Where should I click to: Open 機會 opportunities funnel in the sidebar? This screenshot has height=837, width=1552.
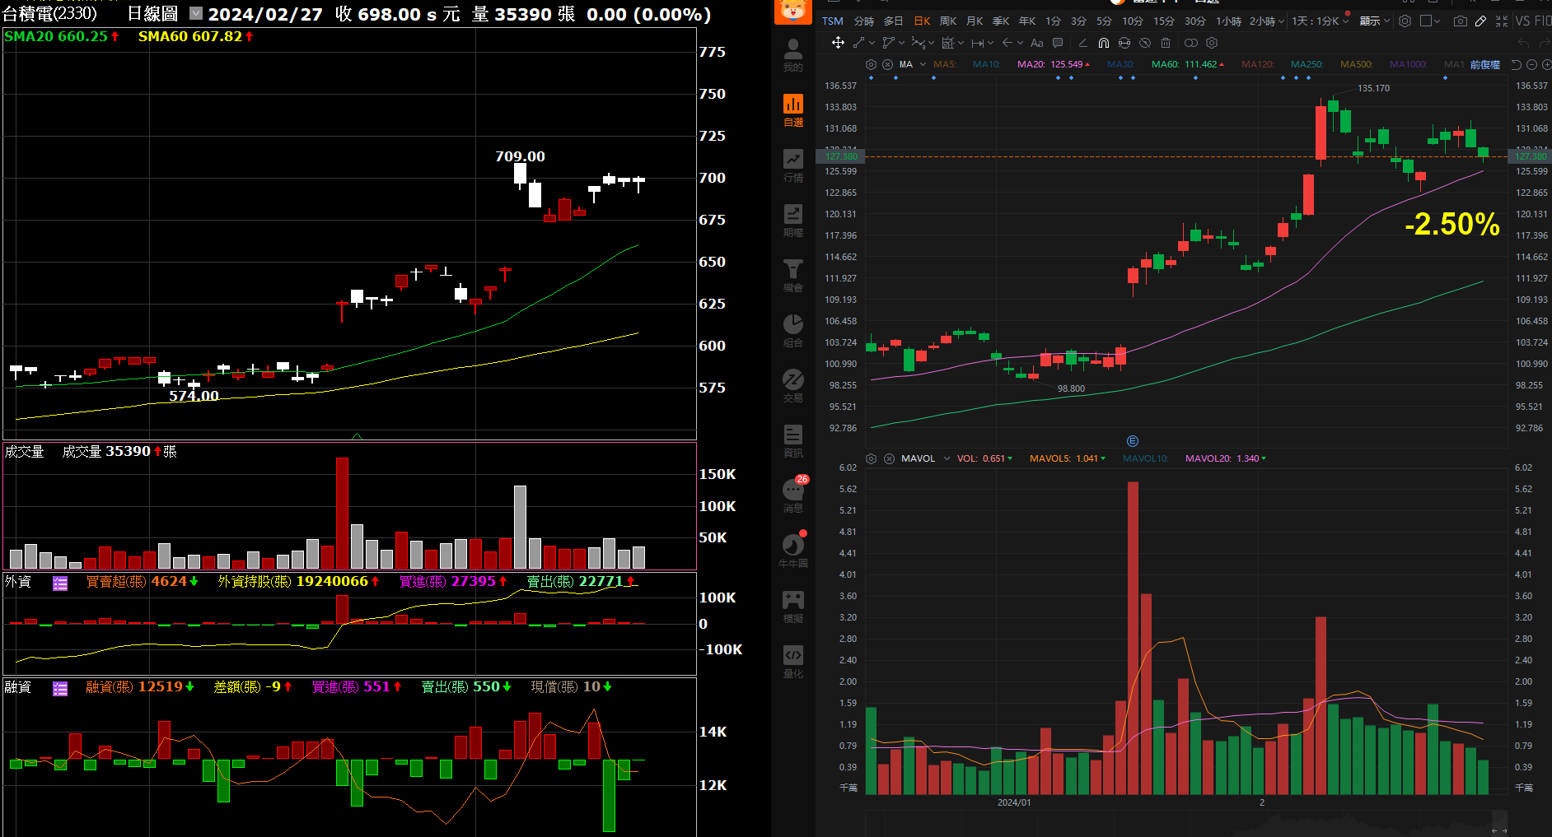click(792, 276)
